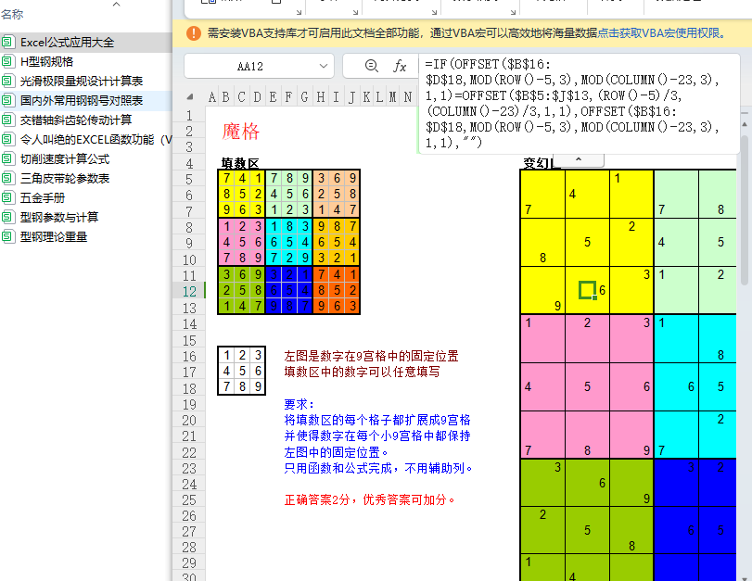The width and height of the screenshot is (752, 581).
Task: Click spreadsheet icon beside Excel公式应用大全
Action: coord(7,43)
